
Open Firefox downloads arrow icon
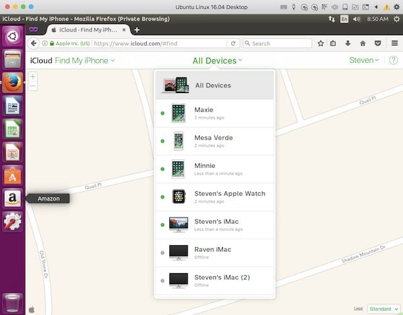(x=348, y=43)
